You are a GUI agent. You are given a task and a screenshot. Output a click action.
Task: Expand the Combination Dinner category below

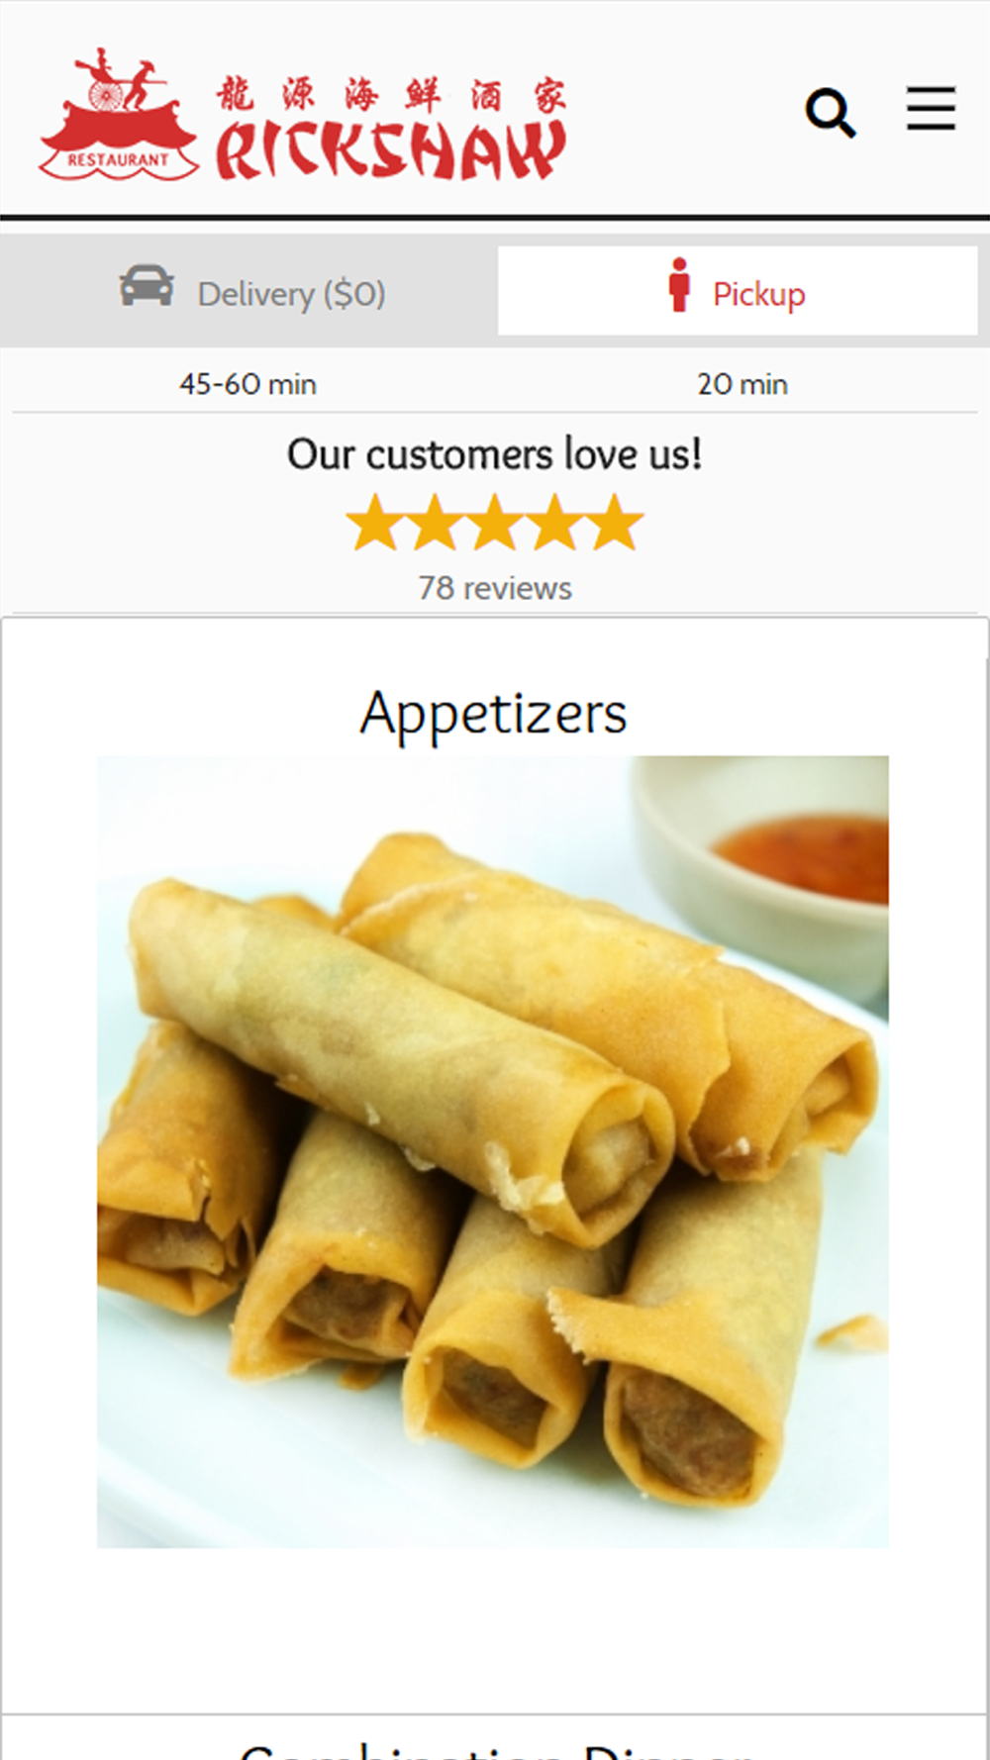tap(495, 1748)
